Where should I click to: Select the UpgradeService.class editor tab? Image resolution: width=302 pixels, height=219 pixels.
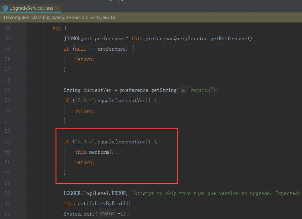[x=31, y=8]
